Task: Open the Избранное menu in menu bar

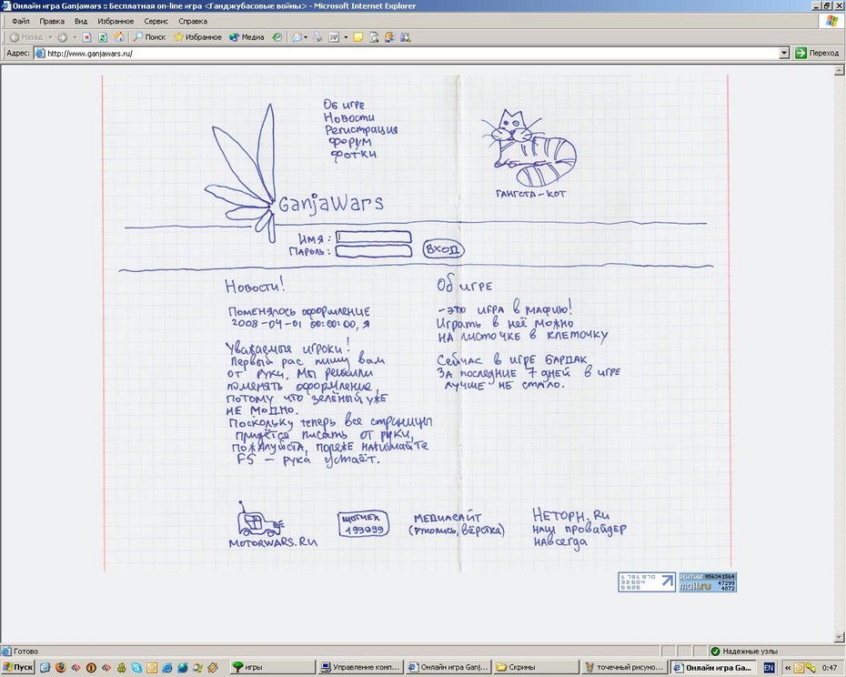Action: [116, 21]
